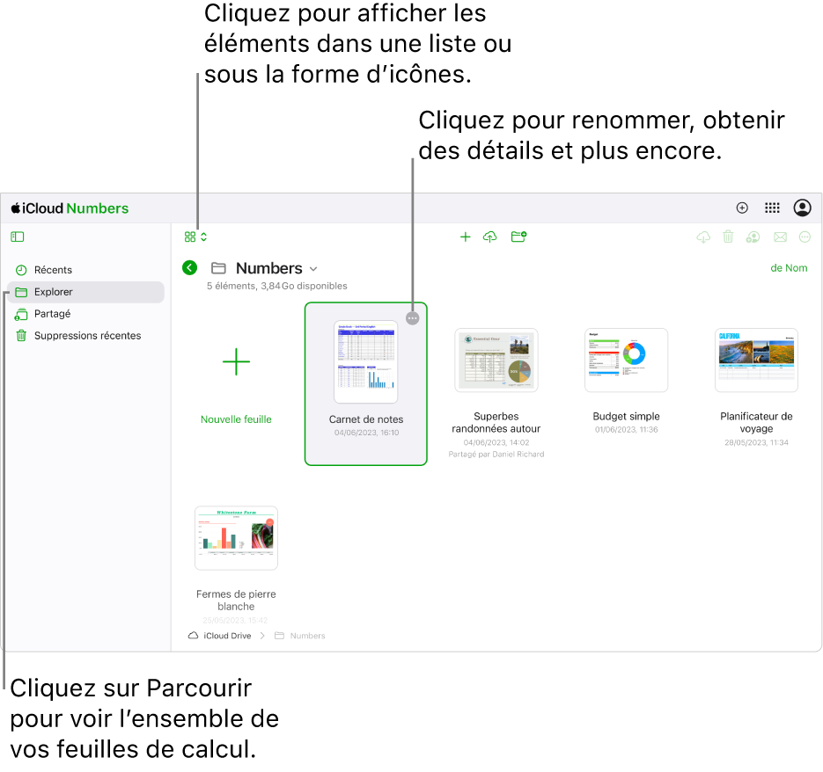Viewport: 823px width, 772px height.
Task: Open the iCloud app launcher grid
Action: [772, 208]
